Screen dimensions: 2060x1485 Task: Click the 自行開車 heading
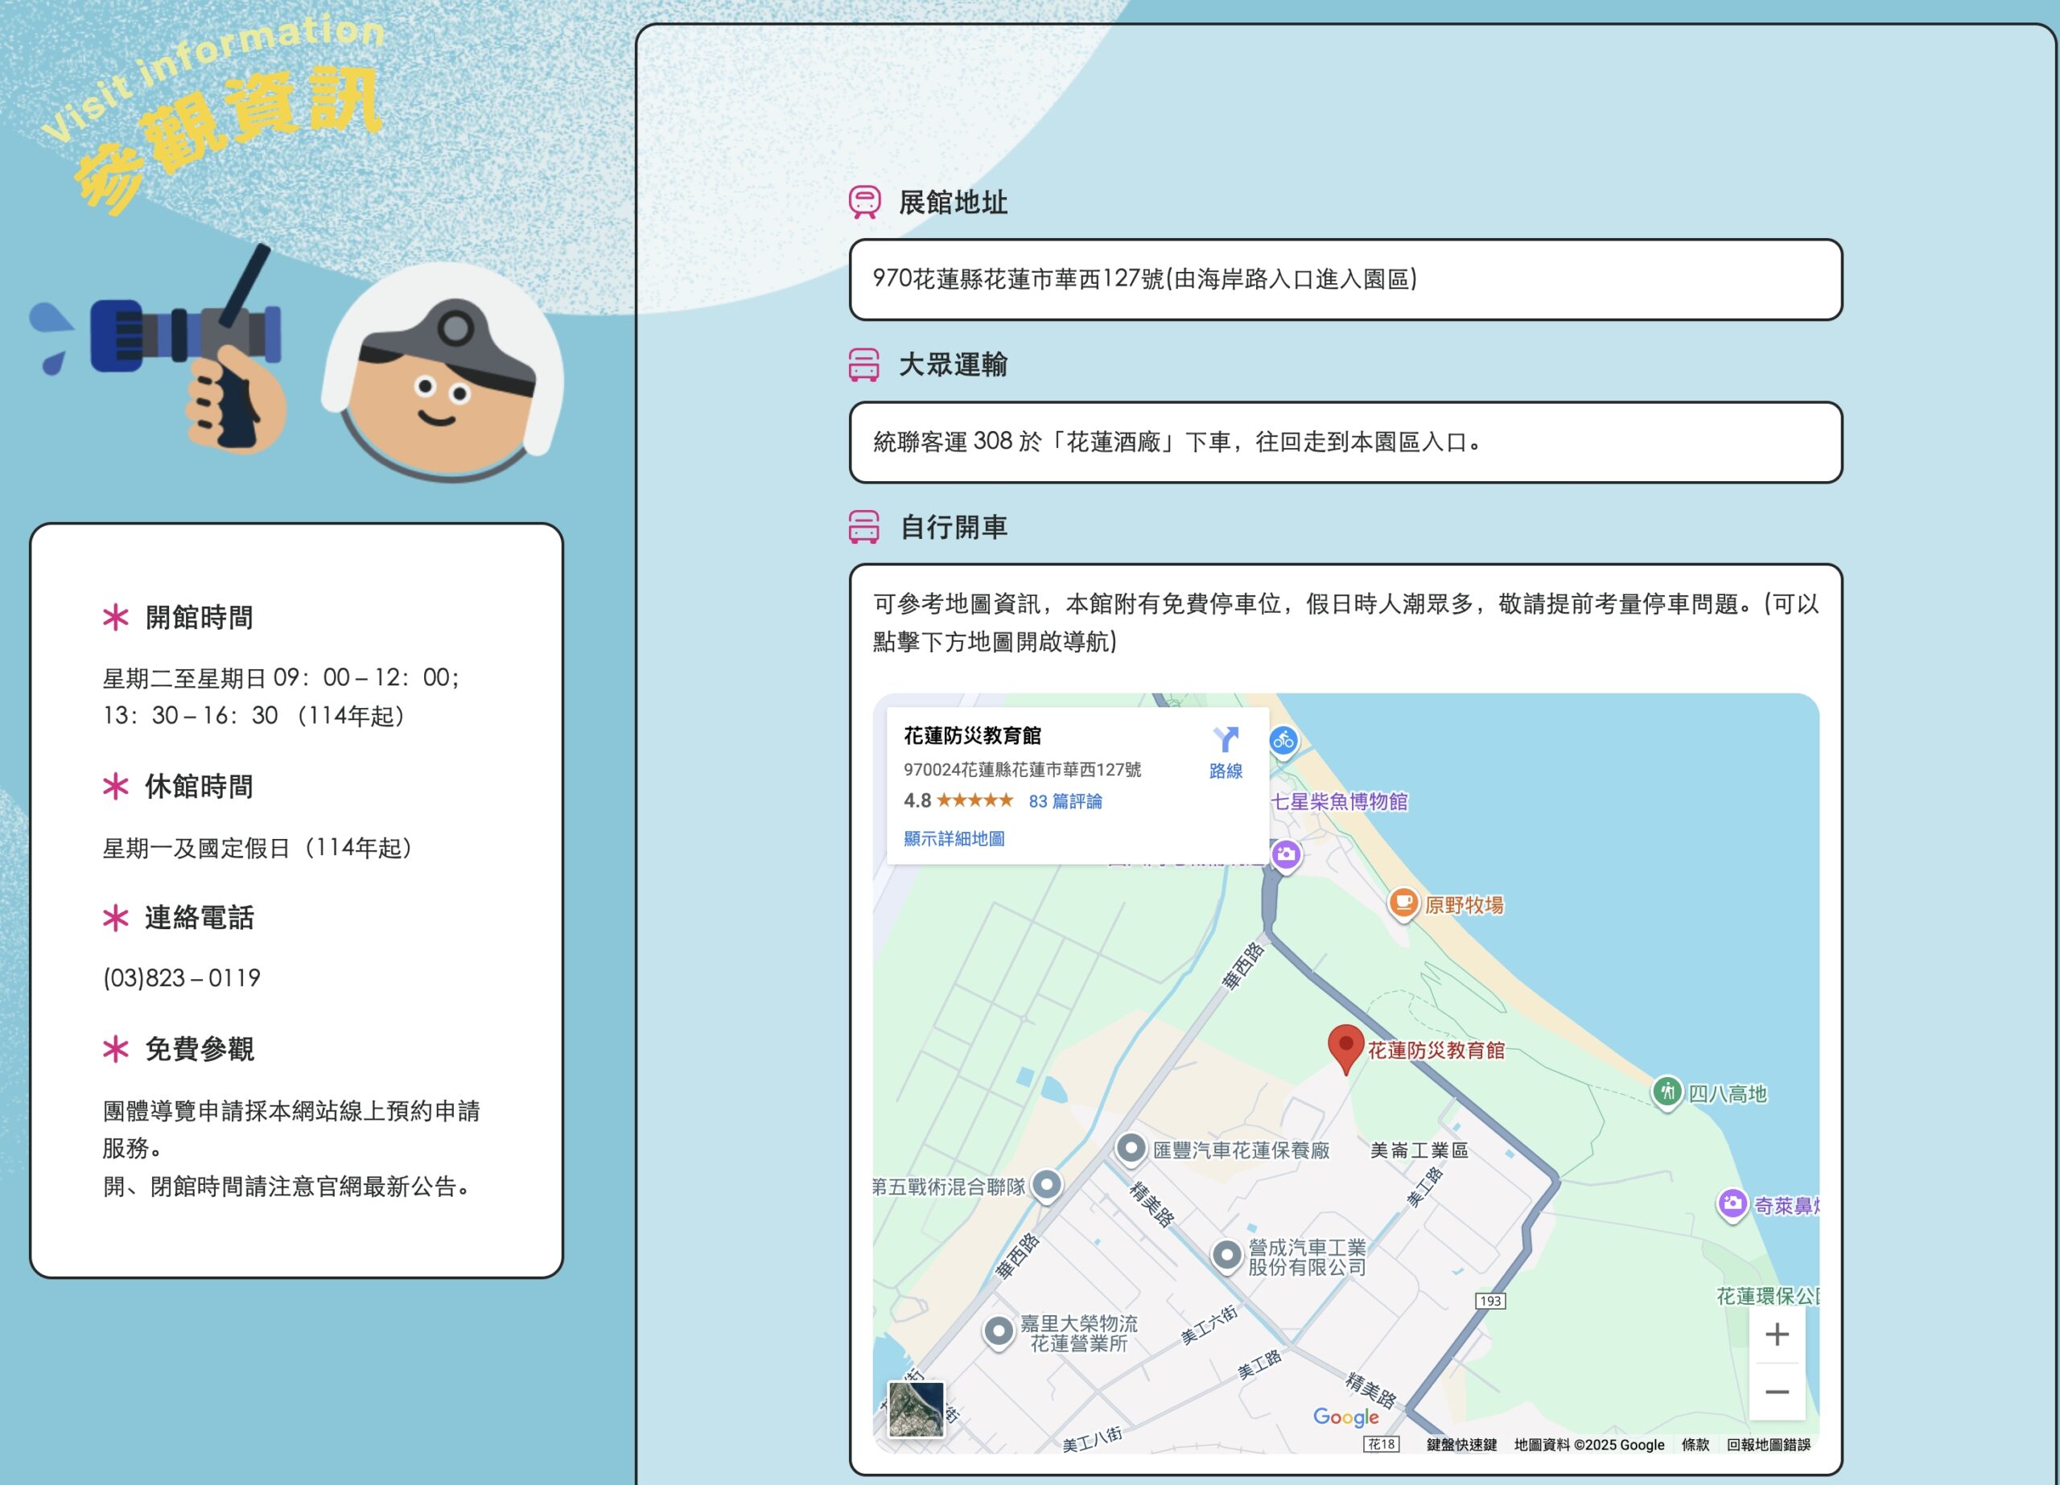coord(953,527)
